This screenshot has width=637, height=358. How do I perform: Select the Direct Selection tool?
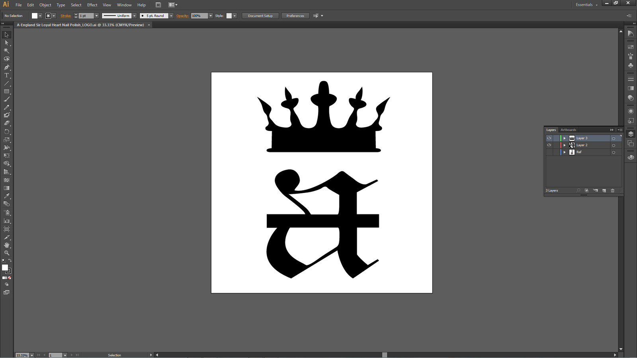point(6,43)
